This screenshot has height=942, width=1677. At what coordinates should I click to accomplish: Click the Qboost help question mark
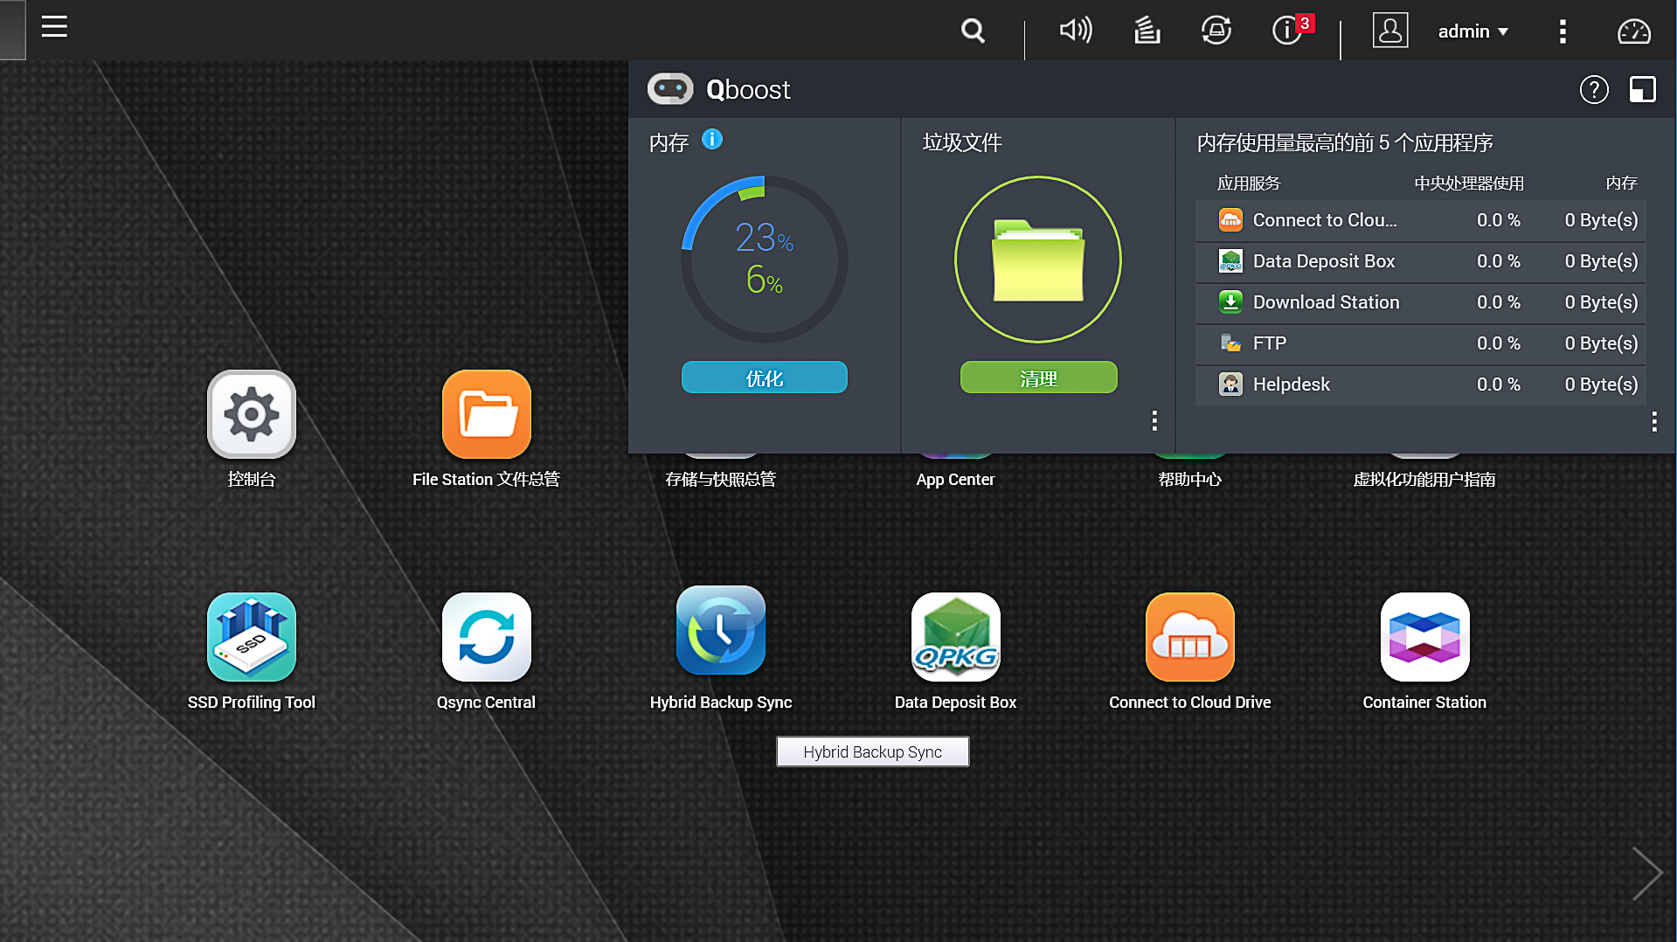[x=1593, y=89]
